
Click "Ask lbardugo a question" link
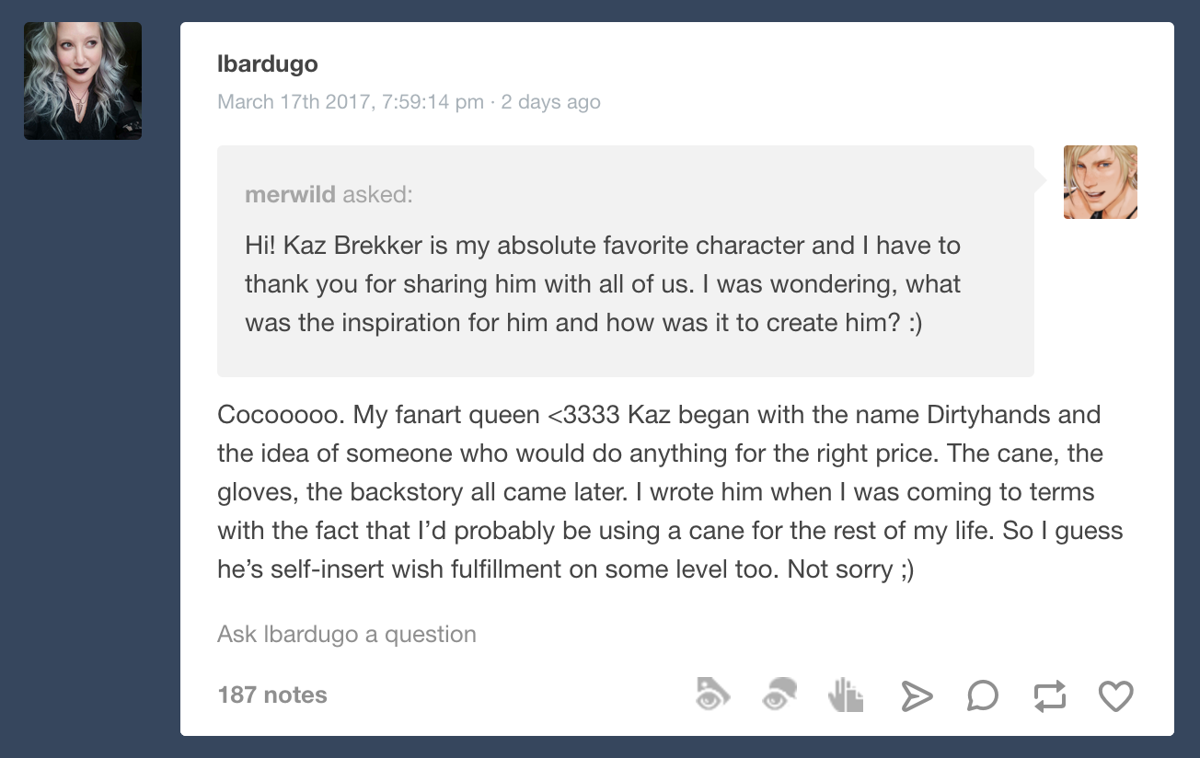click(x=346, y=635)
